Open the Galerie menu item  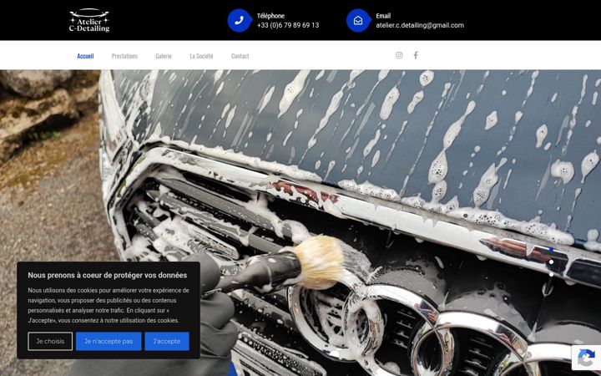[164, 56]
